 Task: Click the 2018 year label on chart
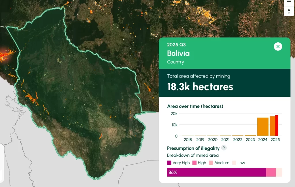coord(188,140)
